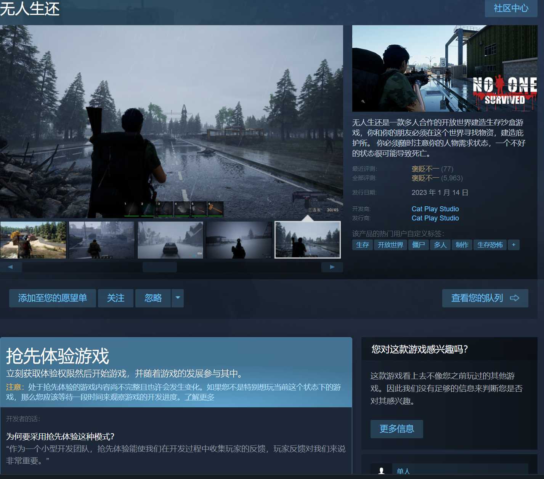The height and width of the screenshot is (479, 544).
Task: Click the right arrow of thumbnail strip
Action: [x=332, y=267]
